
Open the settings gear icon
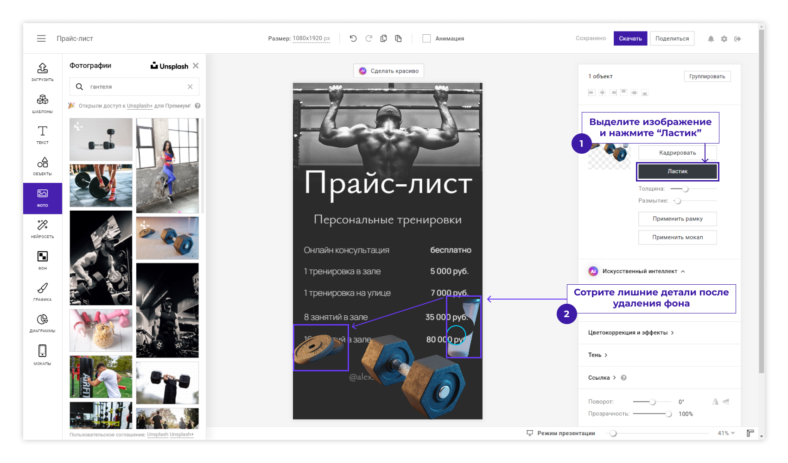pyautogui.click(x=724, y=39)
